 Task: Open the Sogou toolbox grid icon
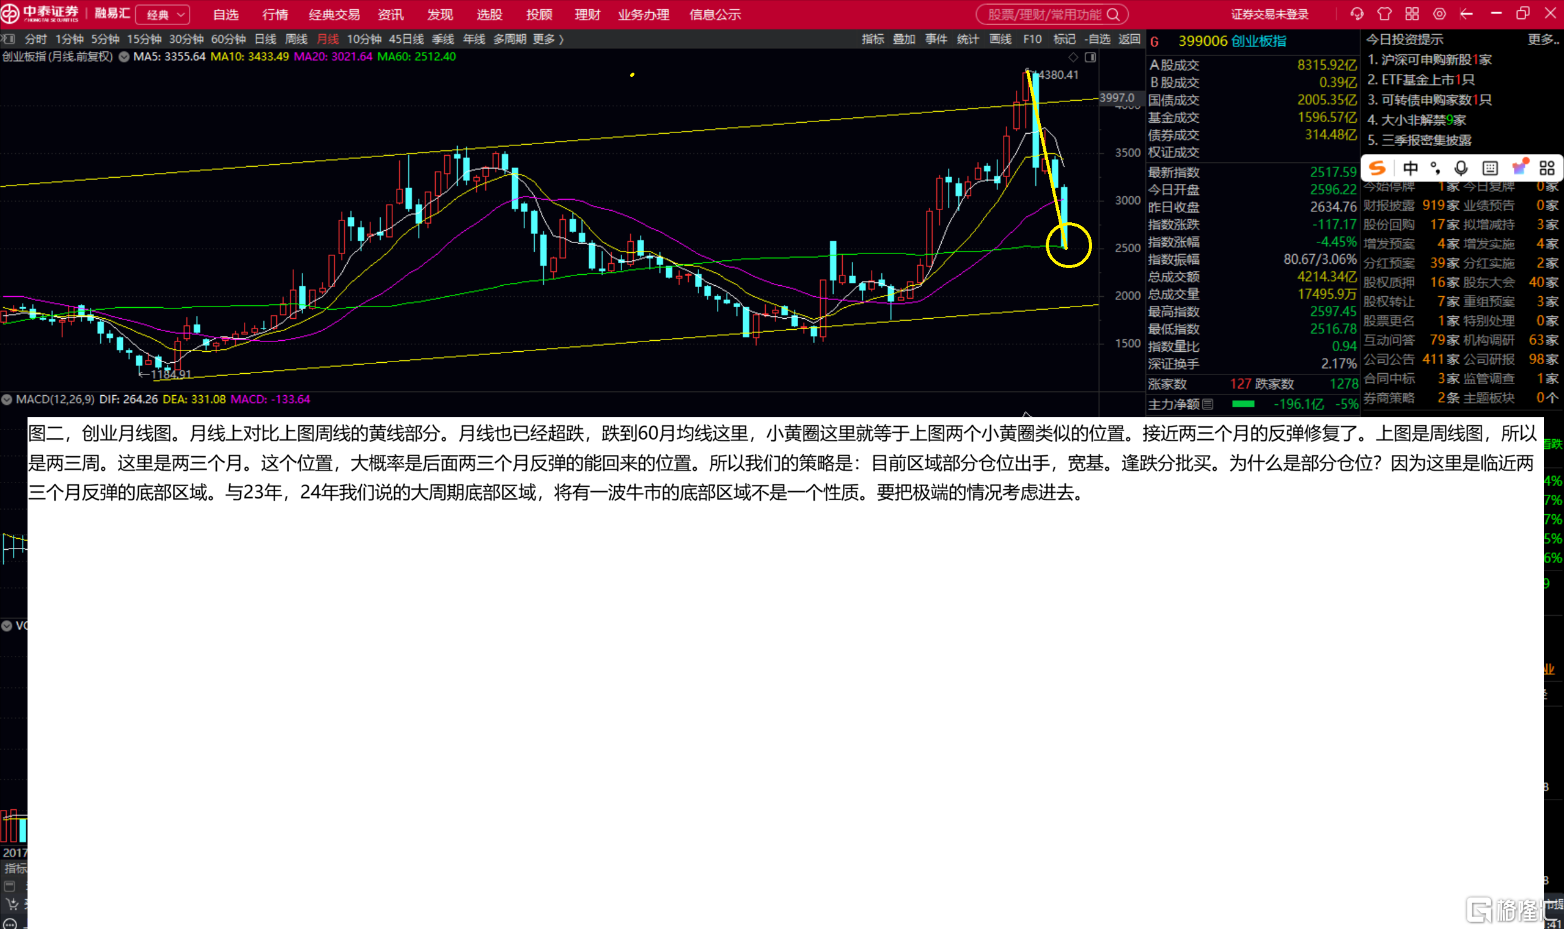(1547, 168)
